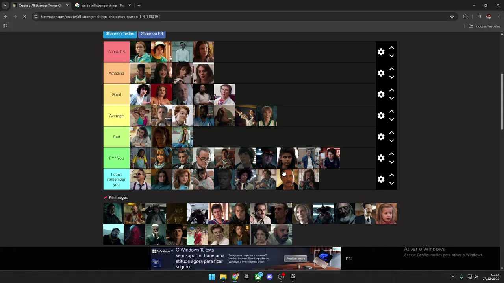Open settings gear for Amazing tier
This screenshot has width=504, height=283.
click(x=381, y=73)
